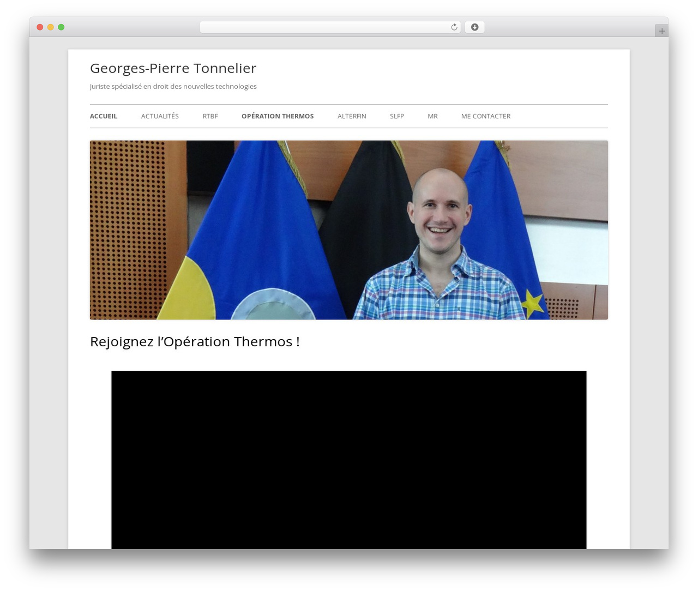Screen dimensions: 698x591
Task: Open the downloads arrow button
Action: 474,27
